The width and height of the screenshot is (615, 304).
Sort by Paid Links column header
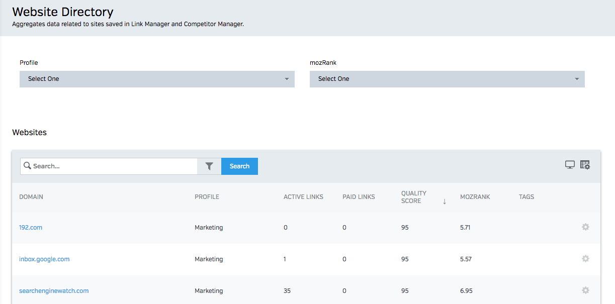pos(359,197)
